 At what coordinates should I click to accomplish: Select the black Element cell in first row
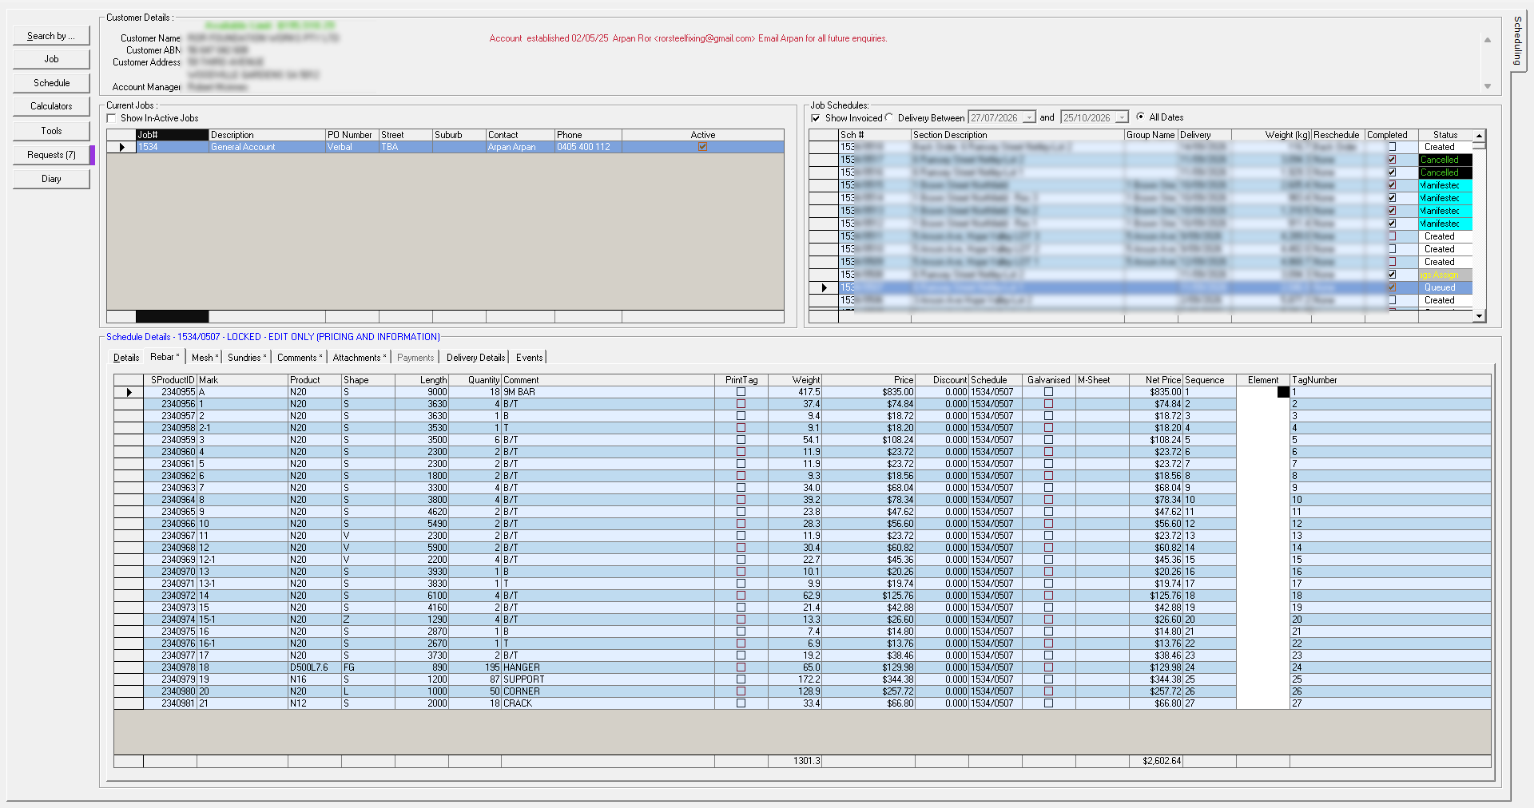[1283, 392]
